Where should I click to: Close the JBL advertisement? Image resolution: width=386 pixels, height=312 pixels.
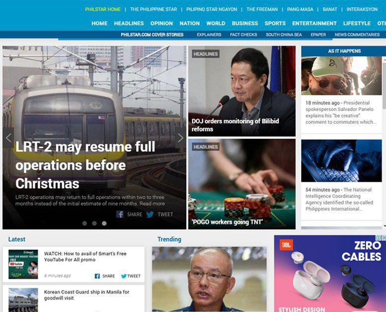[384, 238]
